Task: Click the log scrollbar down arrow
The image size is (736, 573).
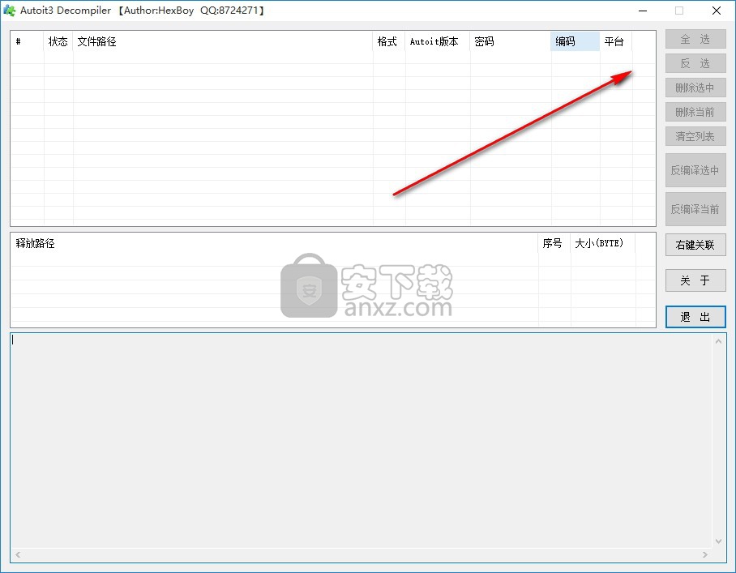Action: [718, 541]
